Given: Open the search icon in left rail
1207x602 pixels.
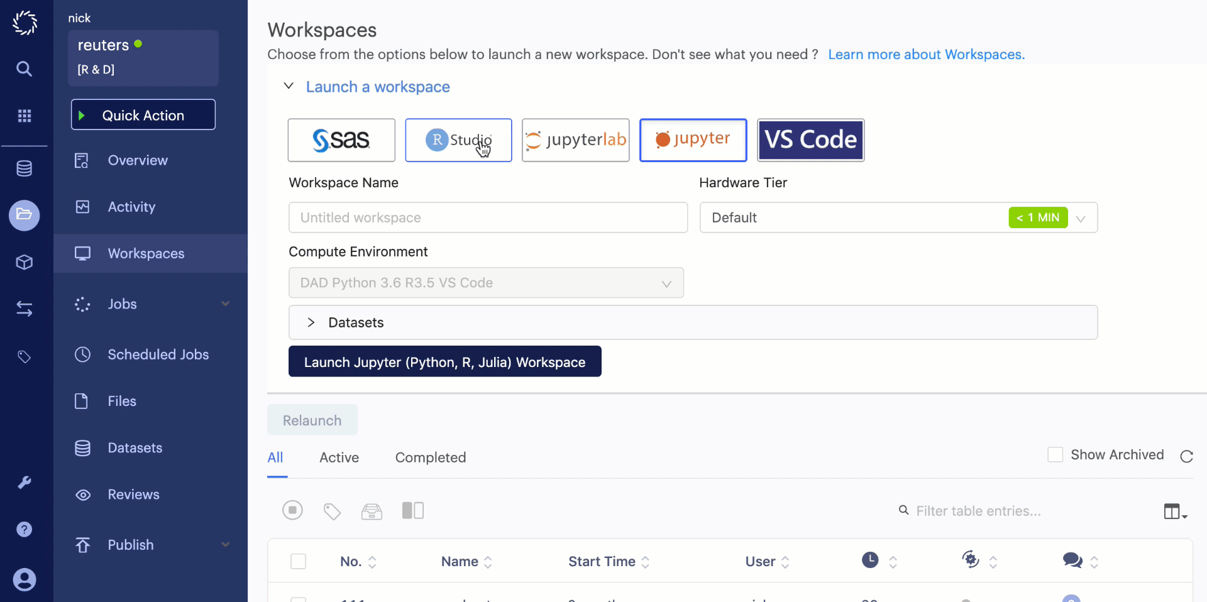Looking at the screenshot, I should (x=25, y=68).
